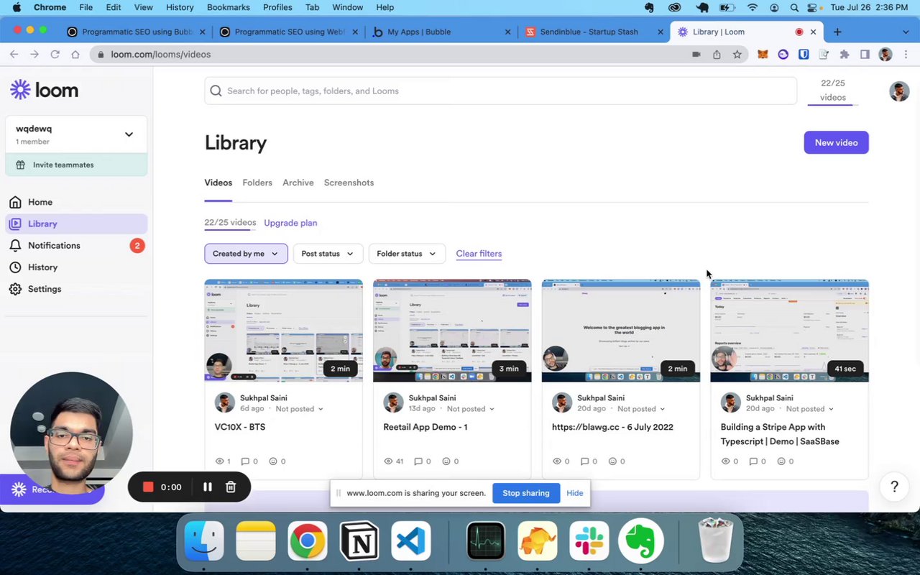Bookmark this page with star icon
Image resolution: width=920 pixels, height=575 pixels.
pyautogui.click(x=737, y=54)
